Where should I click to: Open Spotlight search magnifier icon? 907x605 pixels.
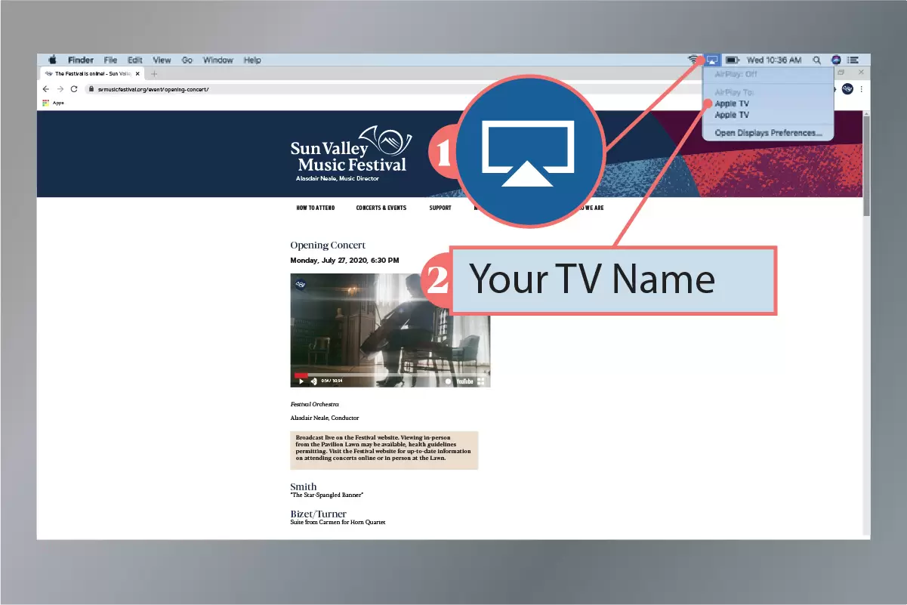pyautogui.click(x=816, y=60)
